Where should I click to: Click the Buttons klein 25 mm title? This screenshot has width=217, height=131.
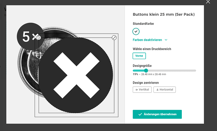pyautogui.click(x=164, y=14)
